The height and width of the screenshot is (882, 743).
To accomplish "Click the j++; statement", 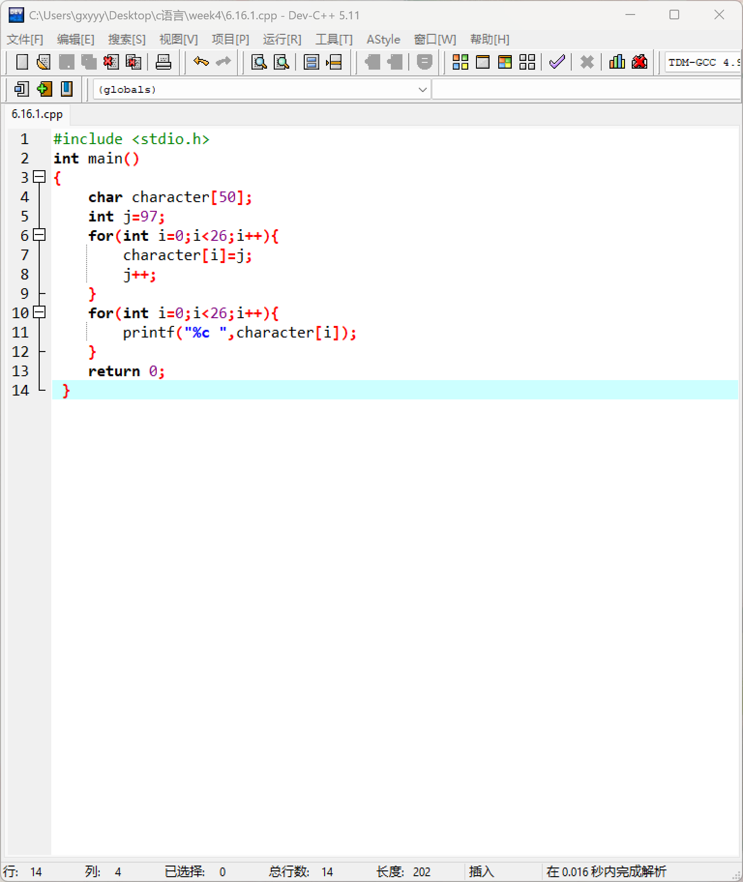I will click(139, 275).
